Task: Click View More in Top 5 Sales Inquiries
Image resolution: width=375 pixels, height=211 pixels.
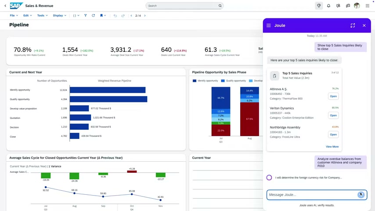Action: [332, 146]
